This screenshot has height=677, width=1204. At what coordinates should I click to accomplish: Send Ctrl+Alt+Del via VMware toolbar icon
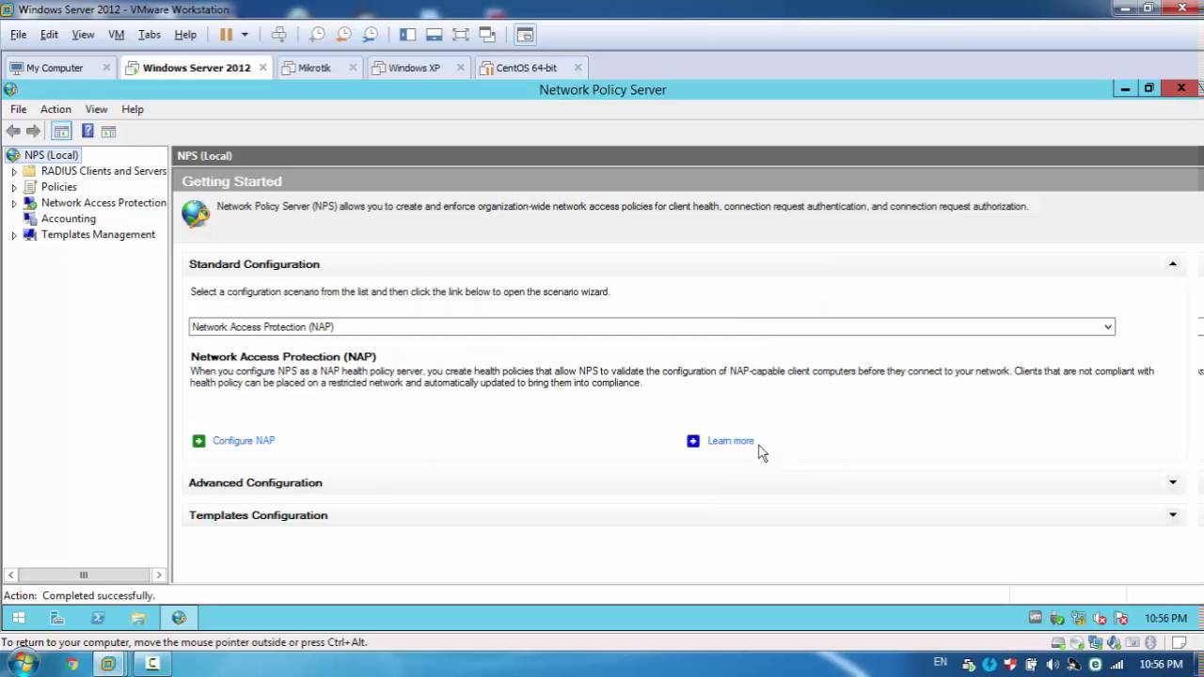point(279,35)
